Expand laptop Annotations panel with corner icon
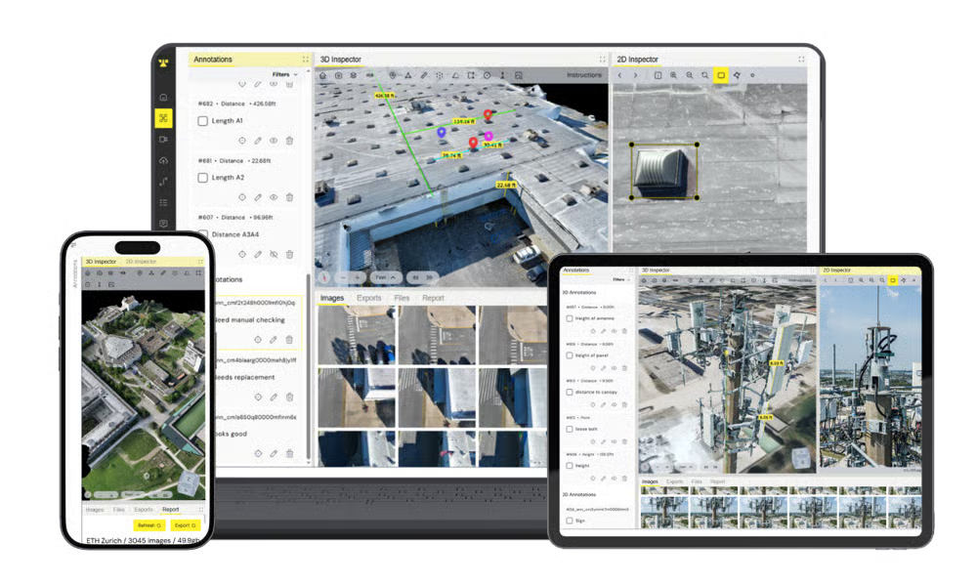Viewport: 977px width, 584px height. point(305,60)
